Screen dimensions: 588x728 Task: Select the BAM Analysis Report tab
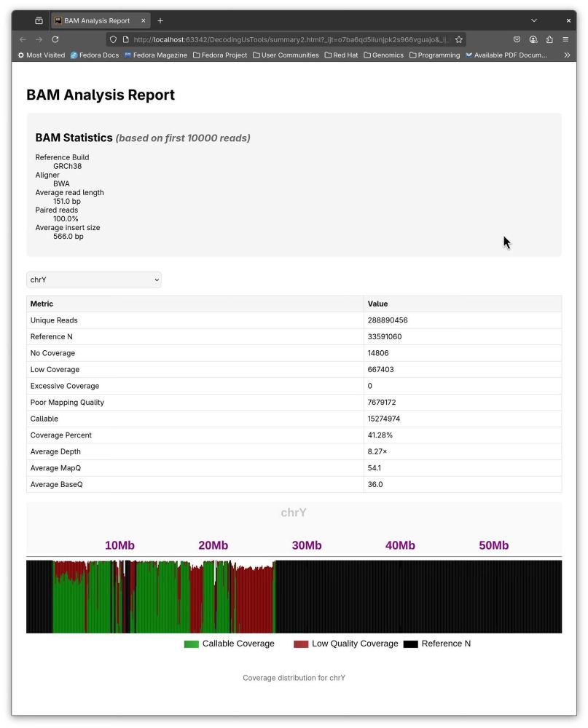100,20
